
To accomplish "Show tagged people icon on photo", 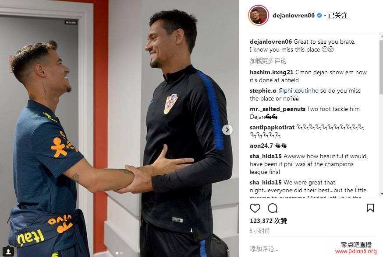I will coord(8,251).
